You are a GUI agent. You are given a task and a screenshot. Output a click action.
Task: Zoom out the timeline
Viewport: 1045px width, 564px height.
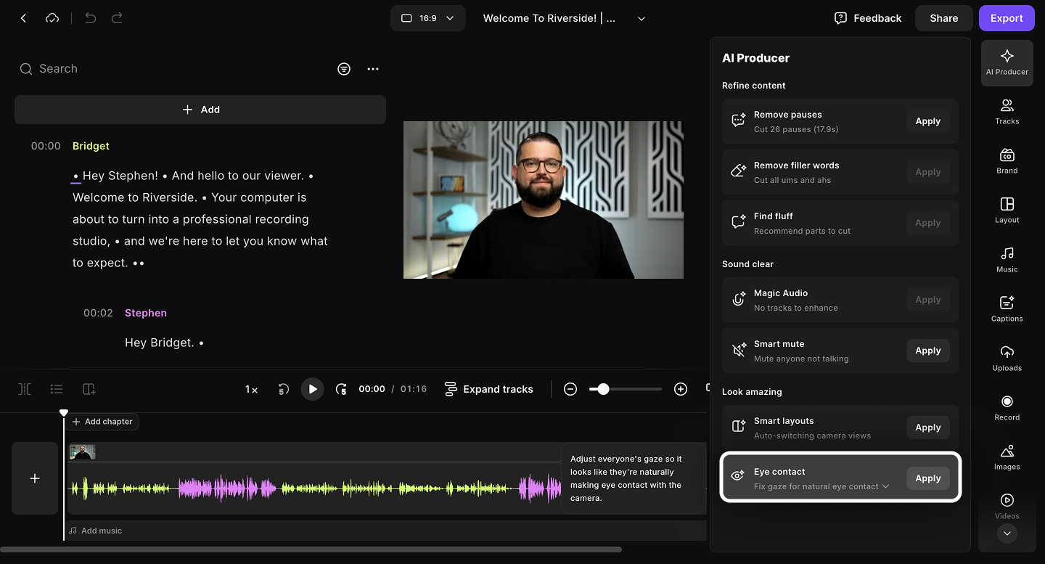(570, 389)
